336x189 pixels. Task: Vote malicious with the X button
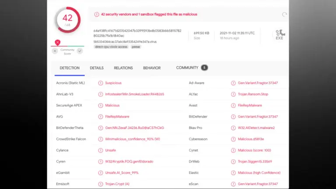pos(55,51)
